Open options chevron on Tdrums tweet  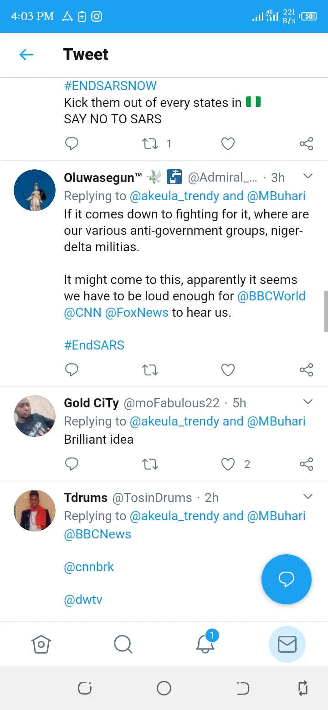[308, 497]
